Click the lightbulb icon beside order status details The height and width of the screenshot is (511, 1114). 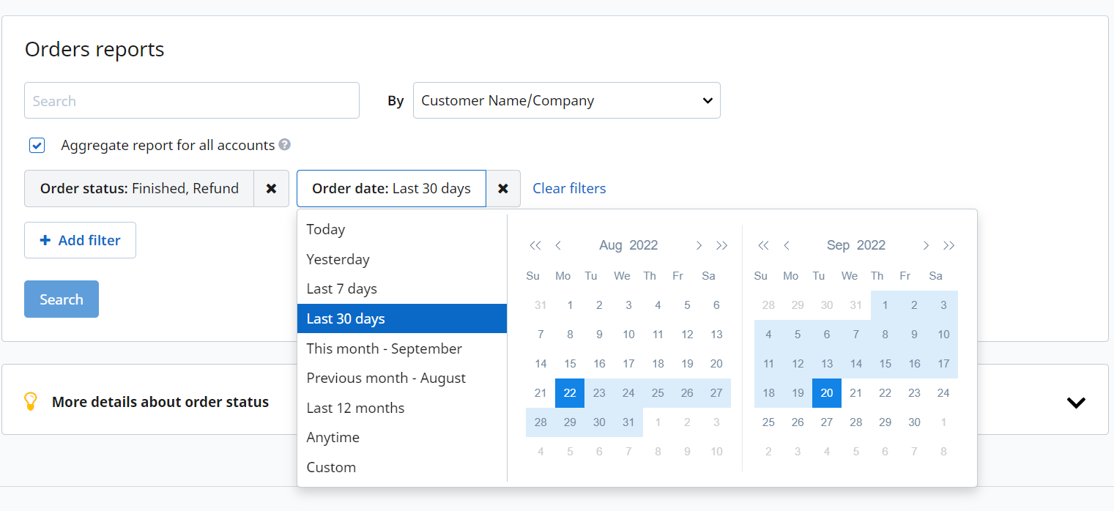click(30, 401)
